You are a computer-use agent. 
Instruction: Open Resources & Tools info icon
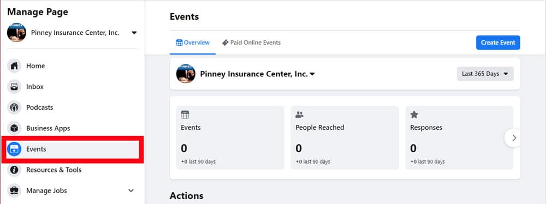[x=14, y=170]
